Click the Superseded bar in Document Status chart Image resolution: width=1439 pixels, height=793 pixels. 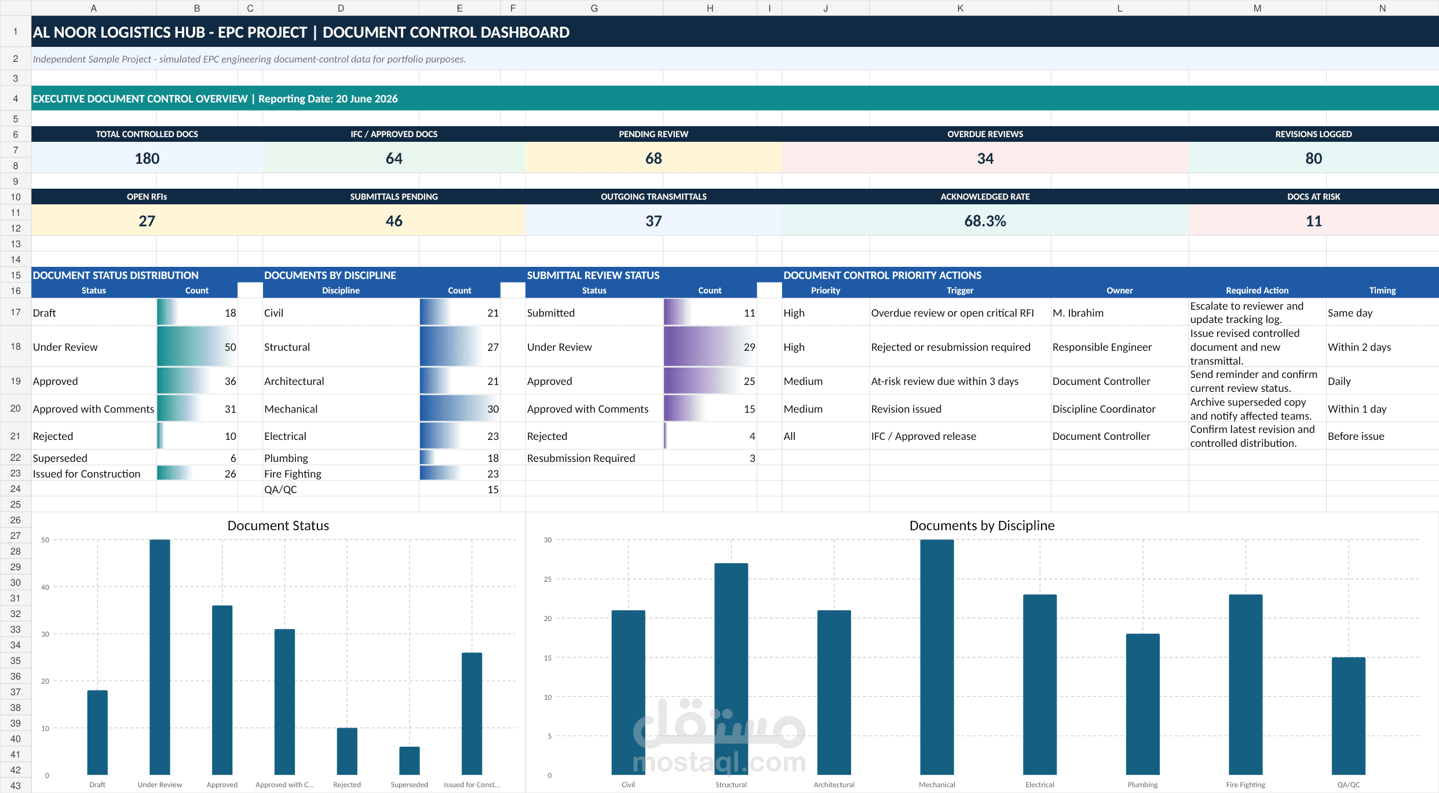click(410, 761)
